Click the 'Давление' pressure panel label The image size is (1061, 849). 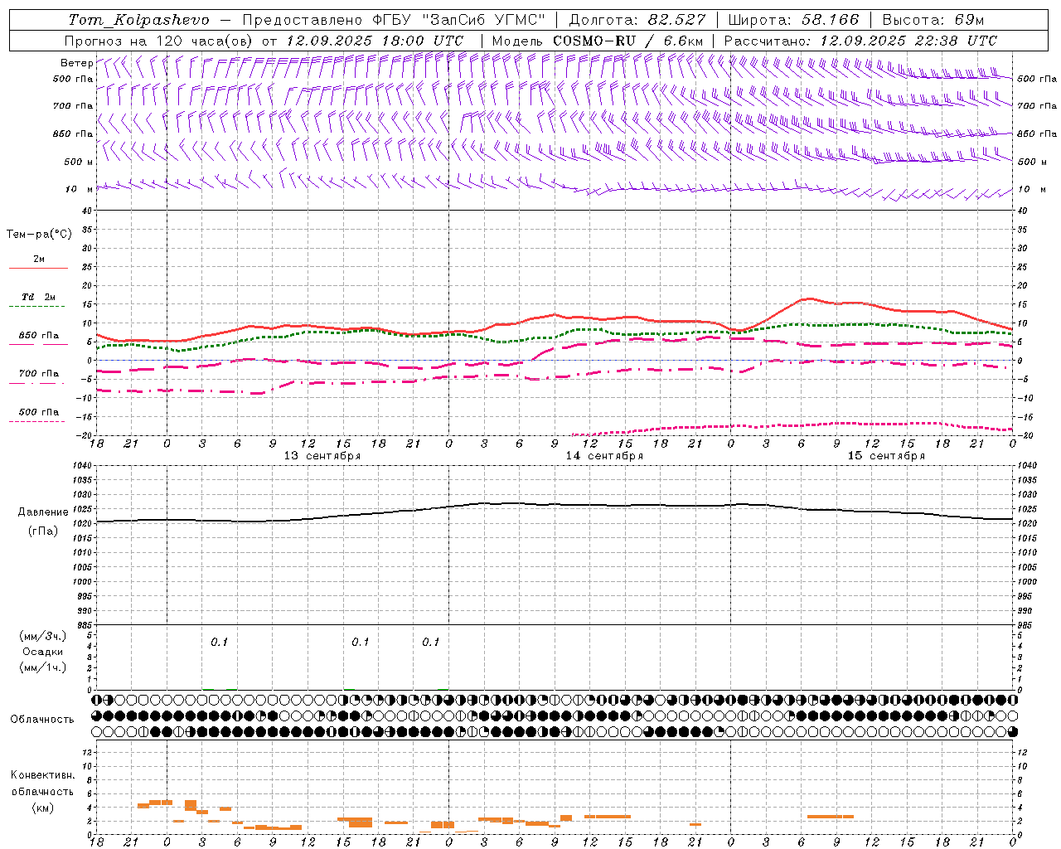pos(42,512)
